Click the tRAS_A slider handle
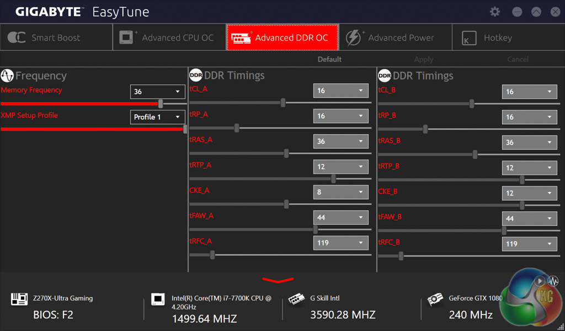Screen dimensions: 565x331 (286, 153)
